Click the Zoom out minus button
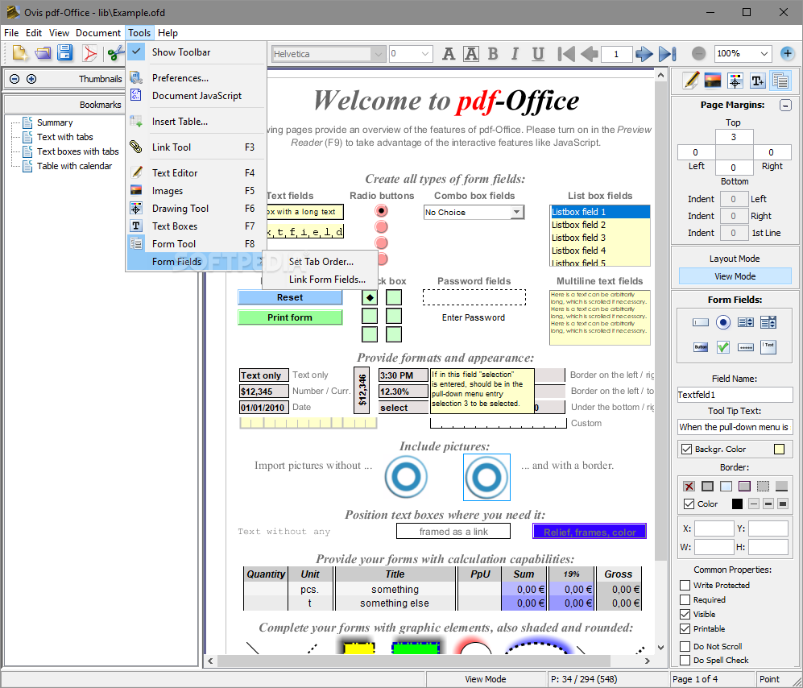The image size is (803, 688). pyautogui.click(x=698, y=53)
